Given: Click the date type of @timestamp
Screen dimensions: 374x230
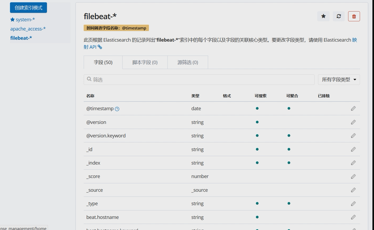Looking at the screenshot, I should tap(196, 109).
